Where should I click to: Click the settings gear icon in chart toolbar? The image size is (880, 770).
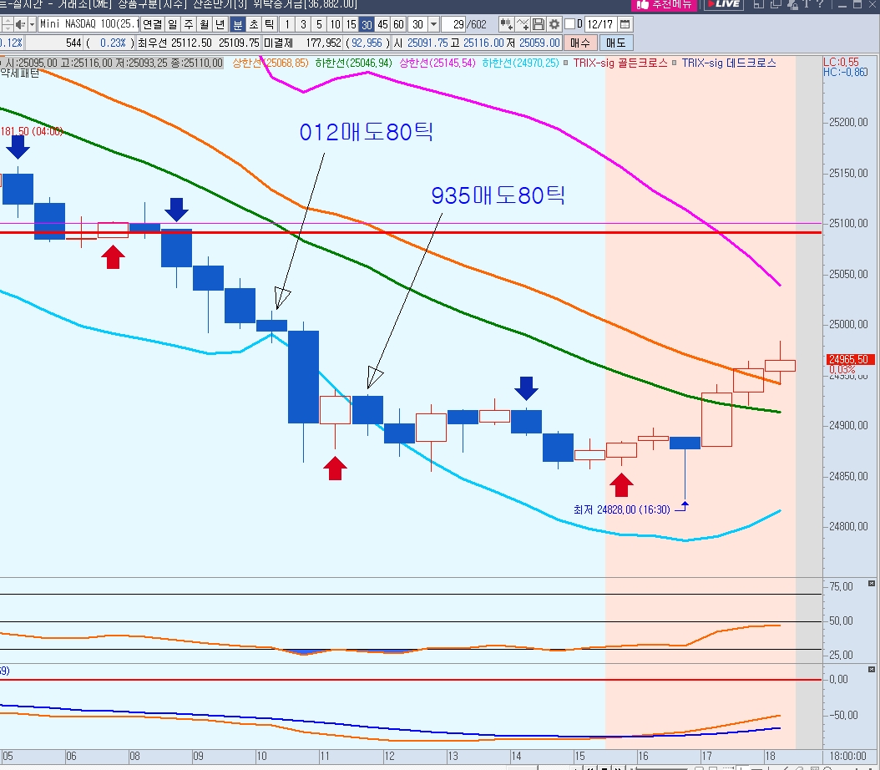(554, 24)
